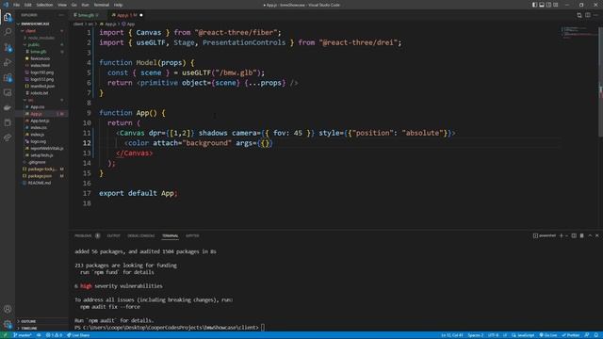603x339 pixels.
Task: Click the master branch indicator
Action: 23,335
